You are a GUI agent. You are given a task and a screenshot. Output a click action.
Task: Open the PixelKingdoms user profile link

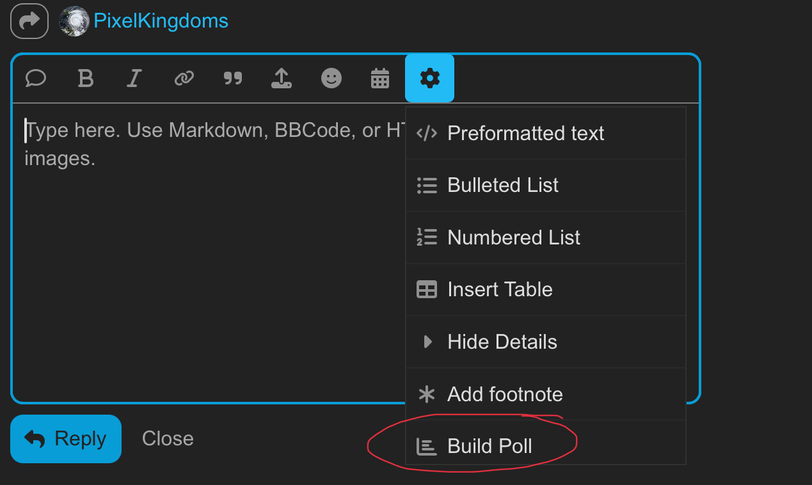161,21
